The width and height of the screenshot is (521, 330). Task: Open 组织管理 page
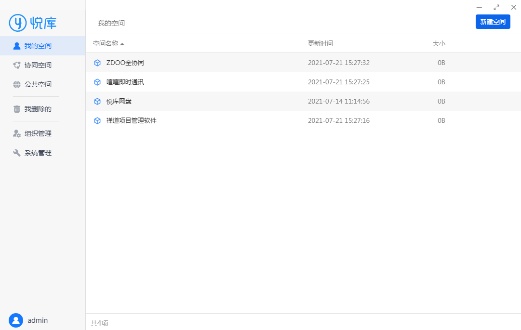pyautogui.click(x=42, y=133)
